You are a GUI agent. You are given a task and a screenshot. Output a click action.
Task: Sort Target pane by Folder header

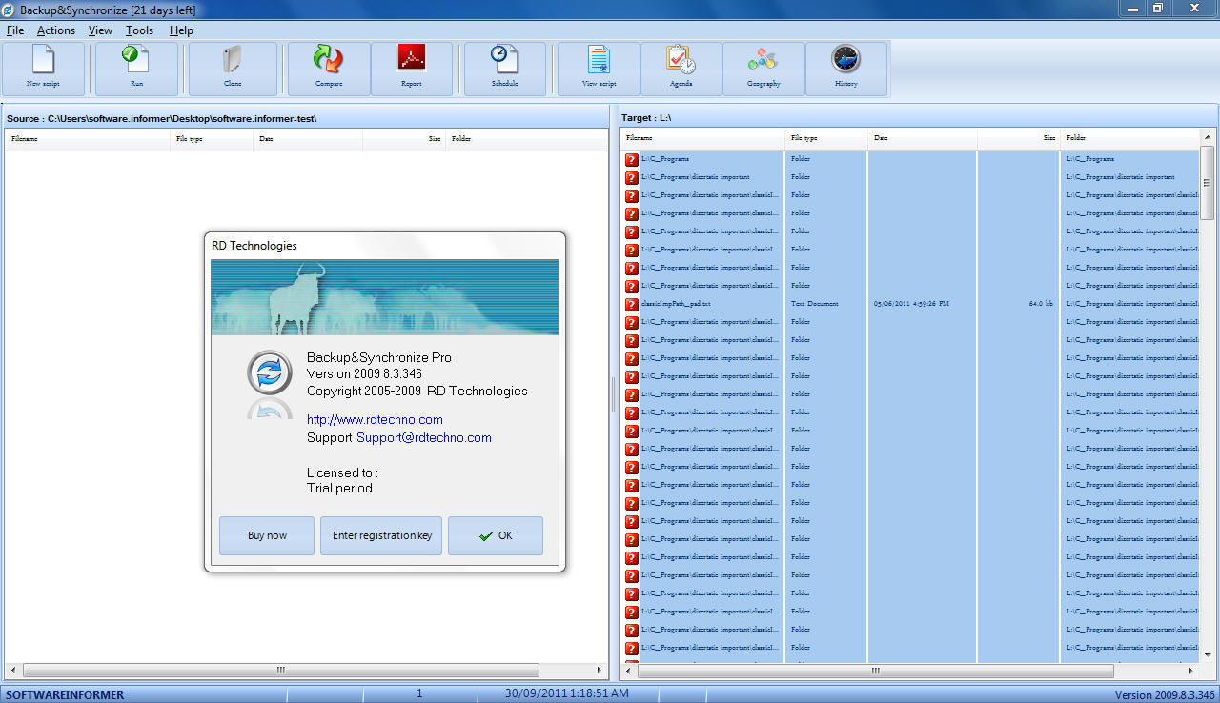click(x=1129, y=138)
